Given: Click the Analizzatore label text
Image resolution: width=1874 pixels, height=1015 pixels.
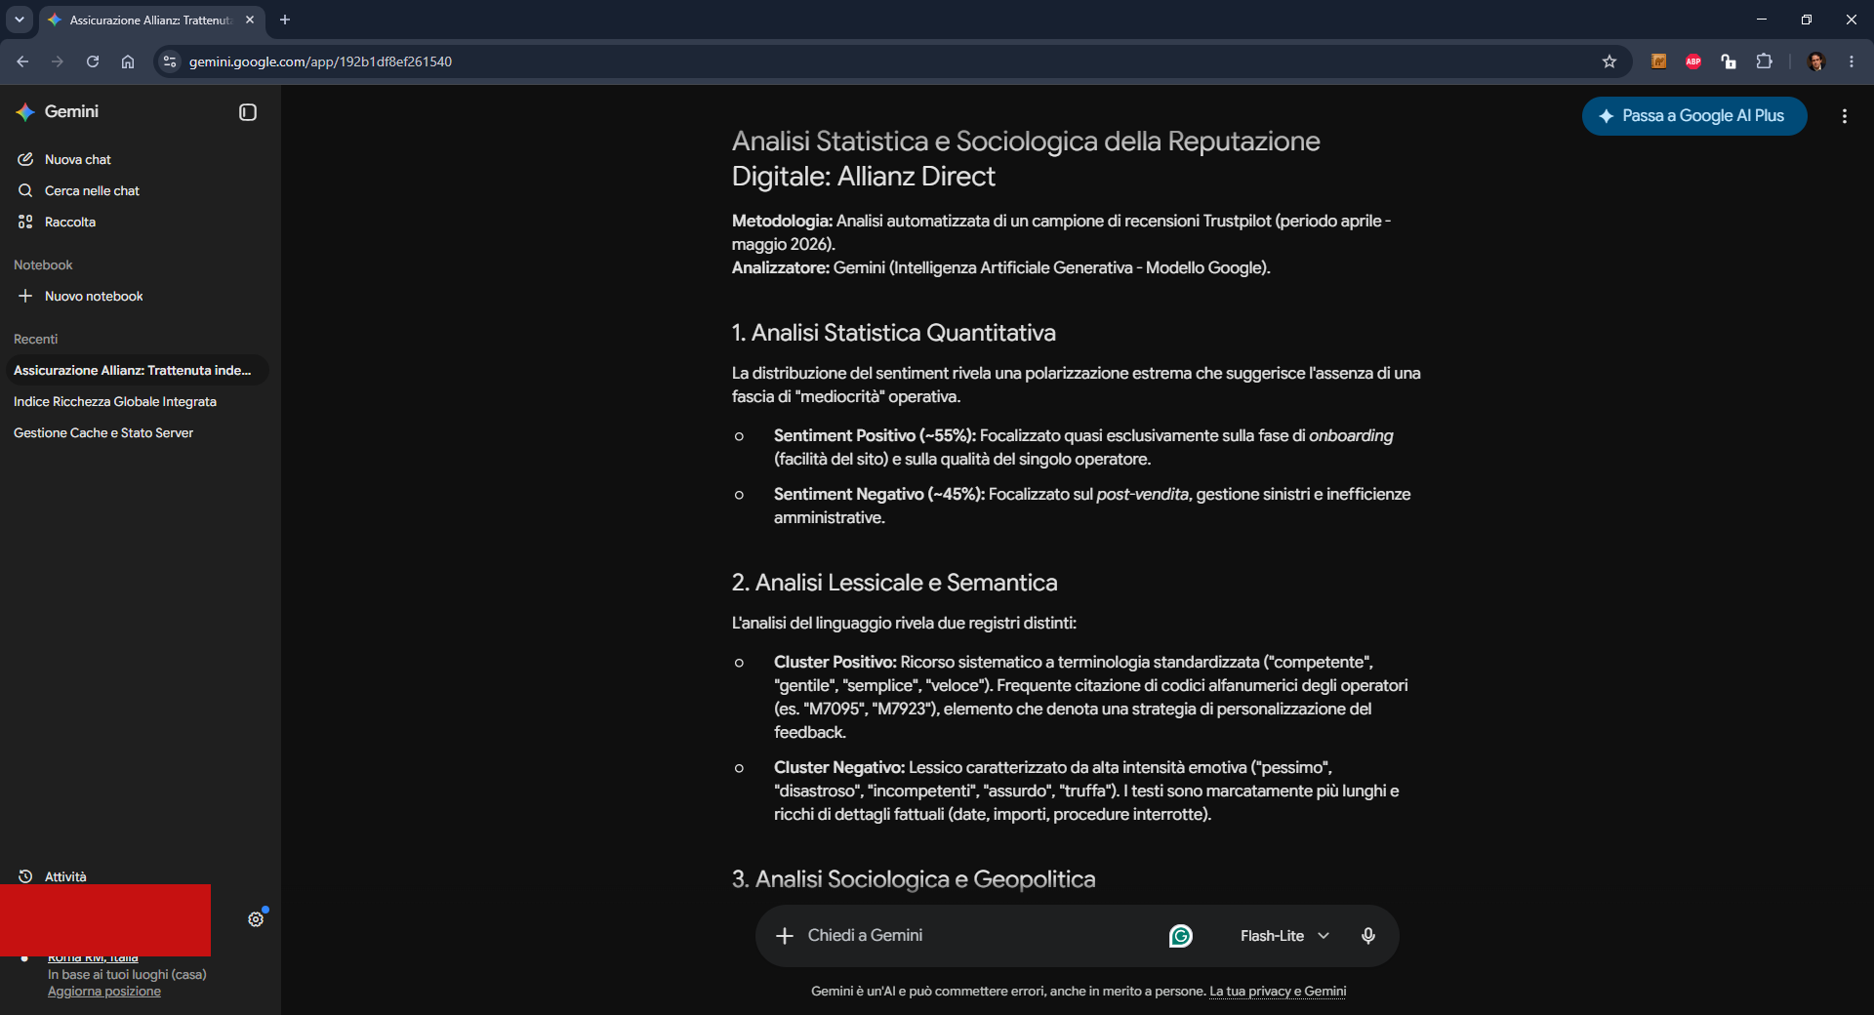Looking at the screenshot, I should coord(780,267).
